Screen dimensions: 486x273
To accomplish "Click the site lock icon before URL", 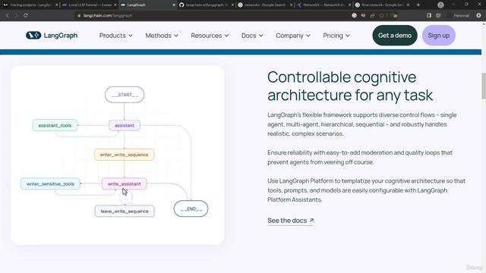I will [x=79, y=15].
